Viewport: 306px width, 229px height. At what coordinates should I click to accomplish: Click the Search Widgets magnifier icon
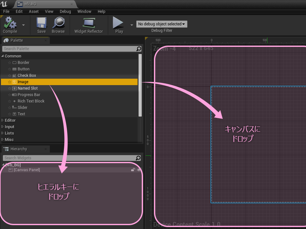pos(138,158)
